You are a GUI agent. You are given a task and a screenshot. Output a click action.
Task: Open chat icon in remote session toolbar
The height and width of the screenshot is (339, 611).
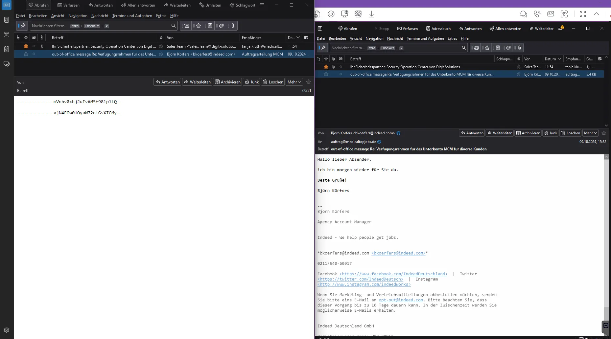(x=524, y=14)
